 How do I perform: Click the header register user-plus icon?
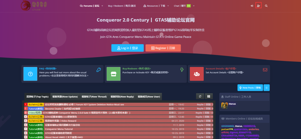click(x=258, y=6)
